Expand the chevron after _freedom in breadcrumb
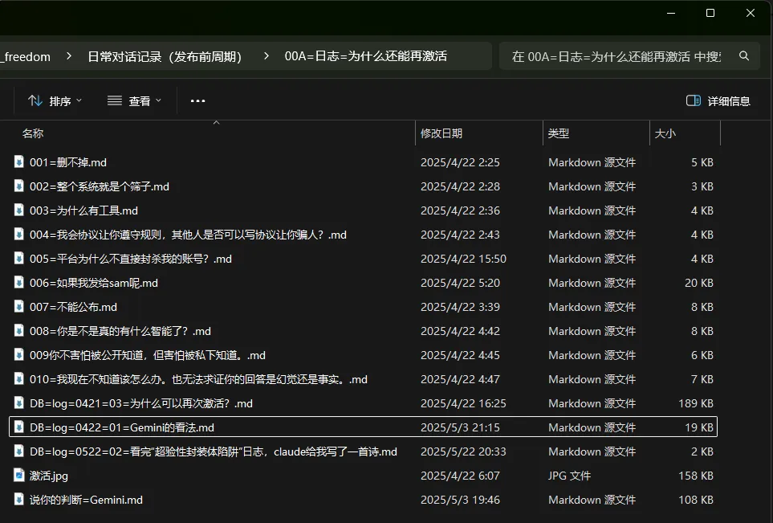 point(69,56)
